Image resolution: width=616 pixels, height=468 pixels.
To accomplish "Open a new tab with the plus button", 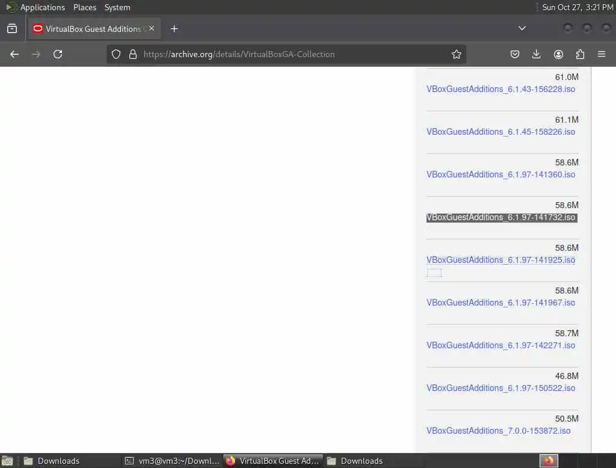I will point(174,29).
